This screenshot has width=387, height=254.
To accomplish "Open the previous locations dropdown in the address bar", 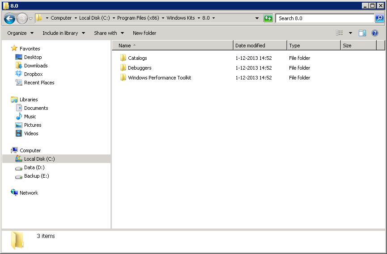I will [257, 18].
